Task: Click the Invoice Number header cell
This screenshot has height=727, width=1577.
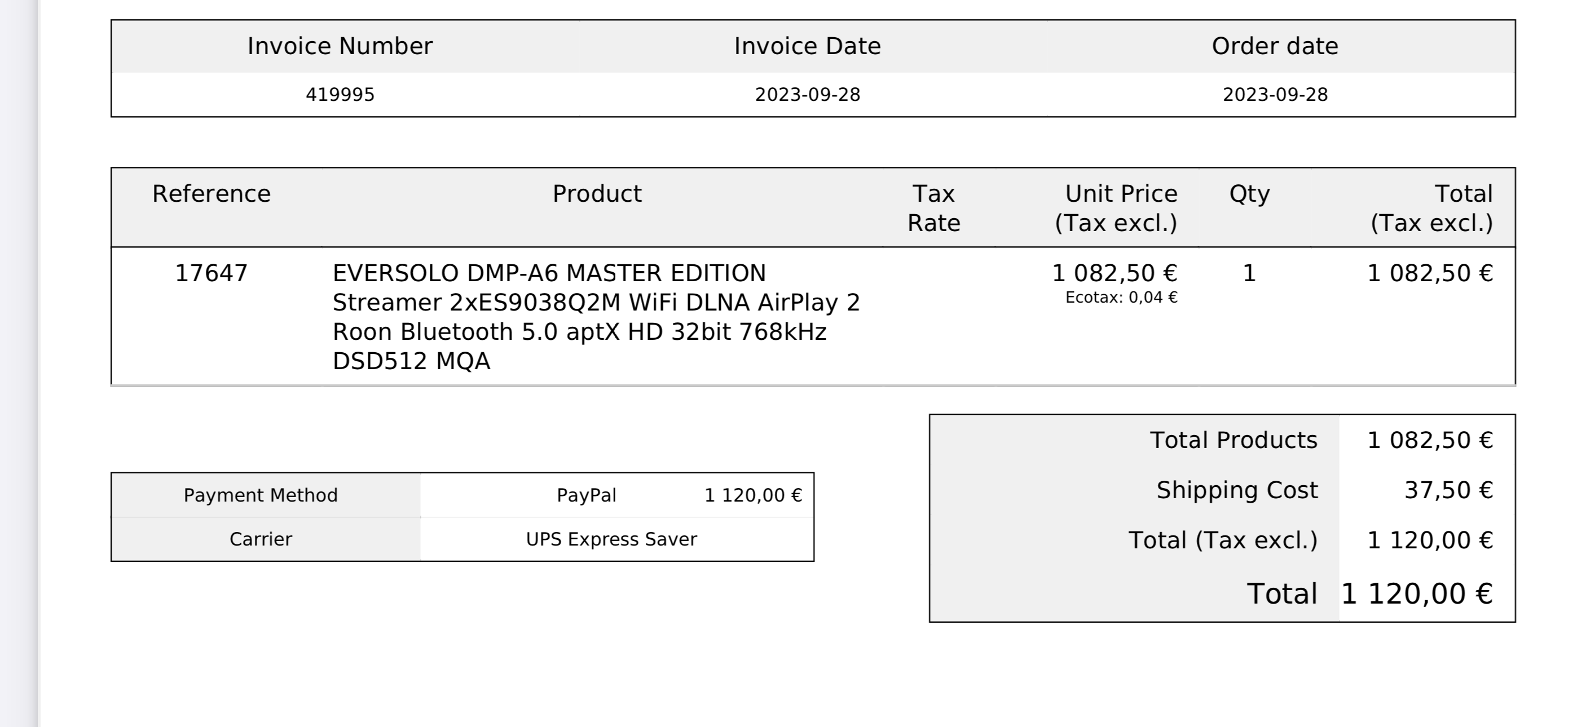Action: 340,47
